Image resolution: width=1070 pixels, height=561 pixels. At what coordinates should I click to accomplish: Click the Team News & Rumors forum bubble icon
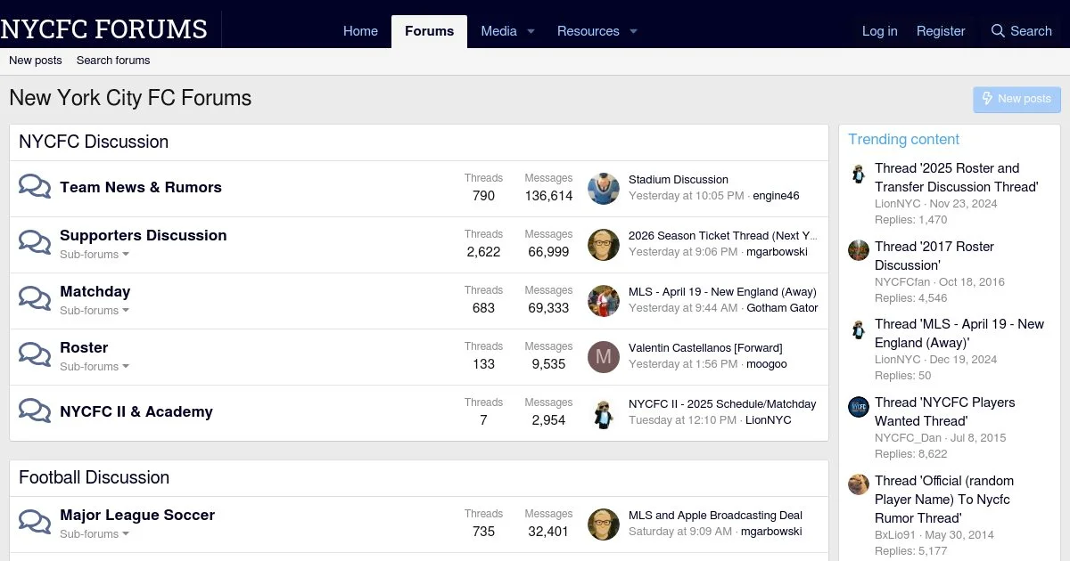[x=35, y=187]
